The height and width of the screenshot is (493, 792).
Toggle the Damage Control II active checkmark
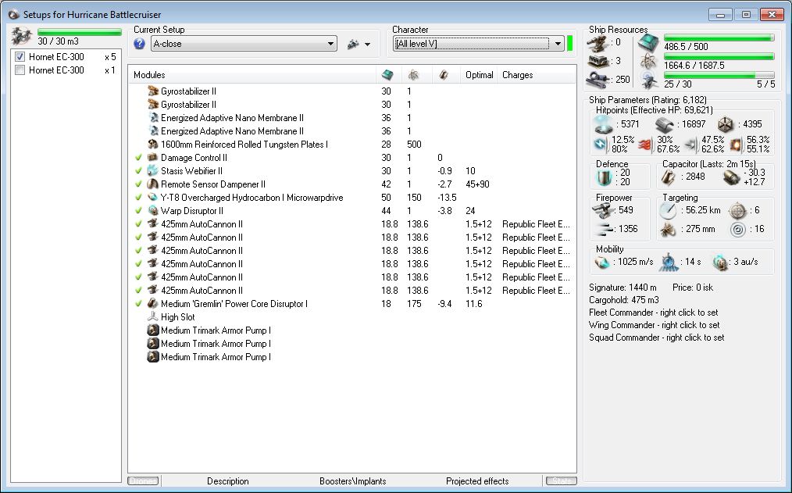tap(138, 158)
